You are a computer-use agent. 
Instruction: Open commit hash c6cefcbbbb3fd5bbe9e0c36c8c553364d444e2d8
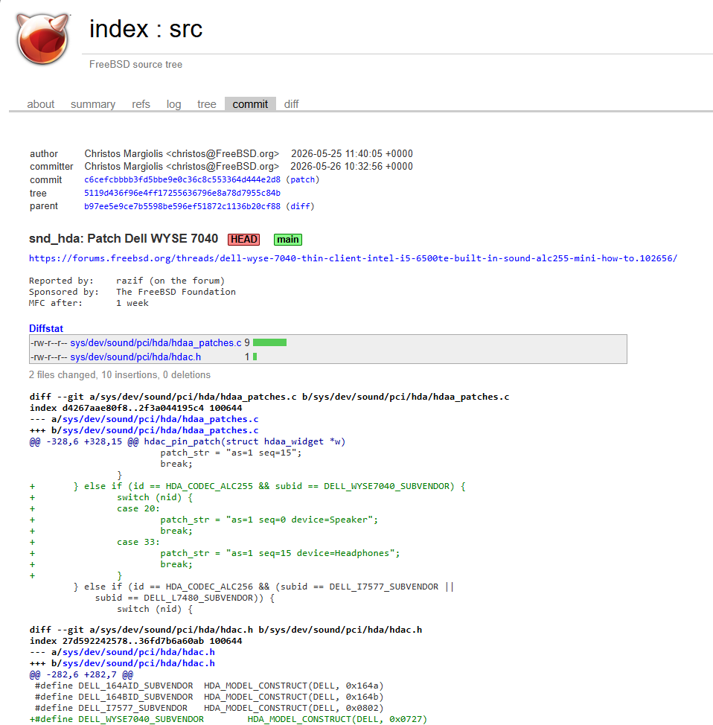182,179
